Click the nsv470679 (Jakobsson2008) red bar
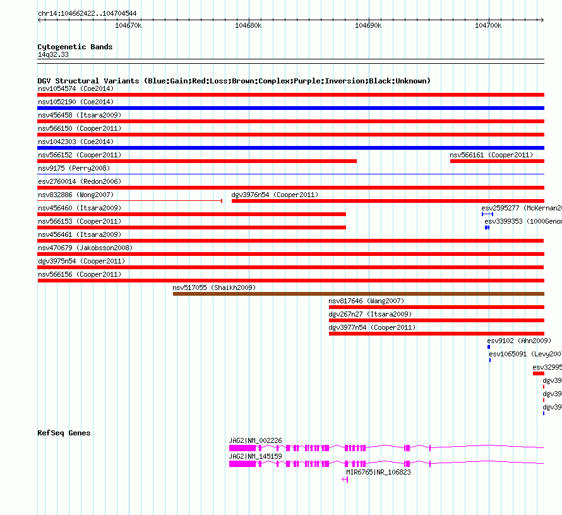Screen dimensions: 562x515 click(x=290, y=254)
